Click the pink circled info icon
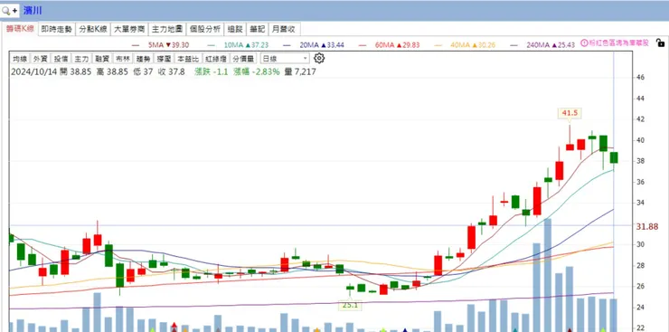Image resolution: width=669 pixels, height=332 pixels. click(584, 43)
